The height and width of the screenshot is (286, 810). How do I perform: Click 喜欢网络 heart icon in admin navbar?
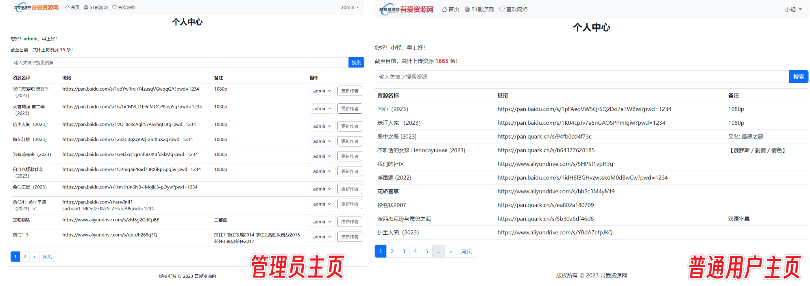coord(114,7)
